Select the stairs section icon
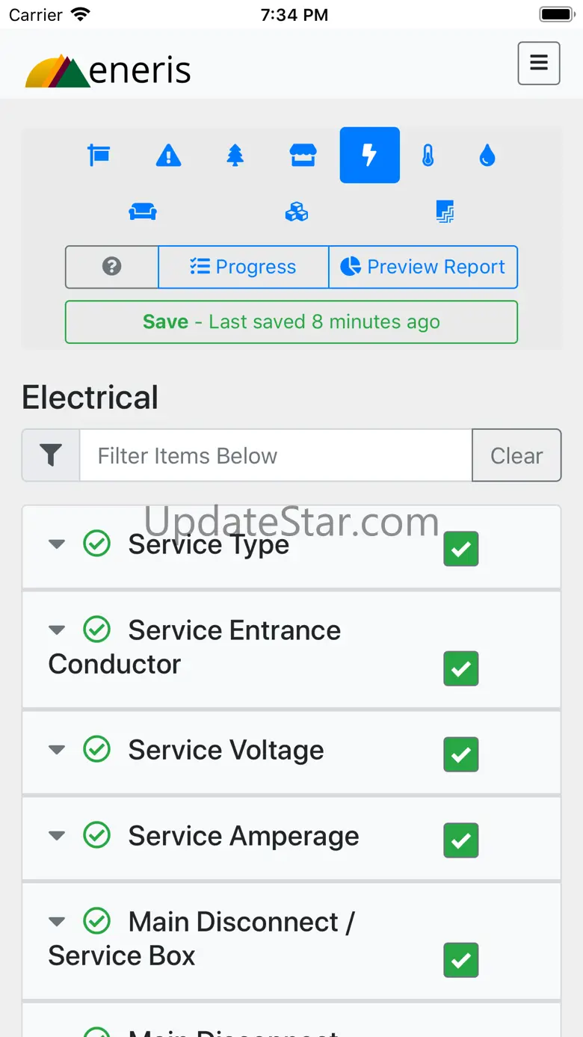This screenshot has height=1037, width=583. click(445, 212)
